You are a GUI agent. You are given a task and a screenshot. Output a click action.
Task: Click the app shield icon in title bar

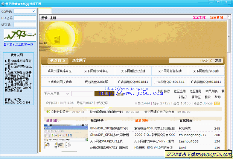(3, 4)
